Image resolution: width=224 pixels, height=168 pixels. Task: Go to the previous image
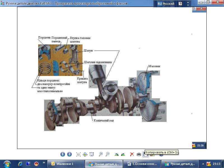tap(63, 154)
